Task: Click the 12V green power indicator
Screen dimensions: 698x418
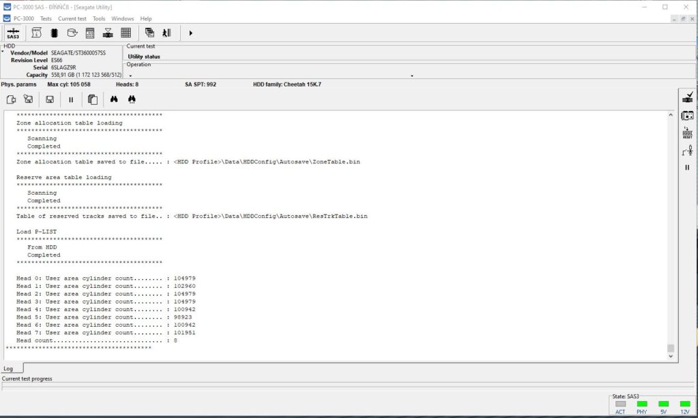Action: (x=685, y=404)
